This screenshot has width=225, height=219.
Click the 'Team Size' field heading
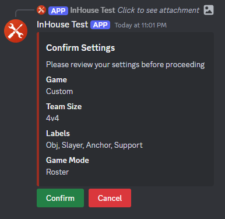click(x=64, y=106)
